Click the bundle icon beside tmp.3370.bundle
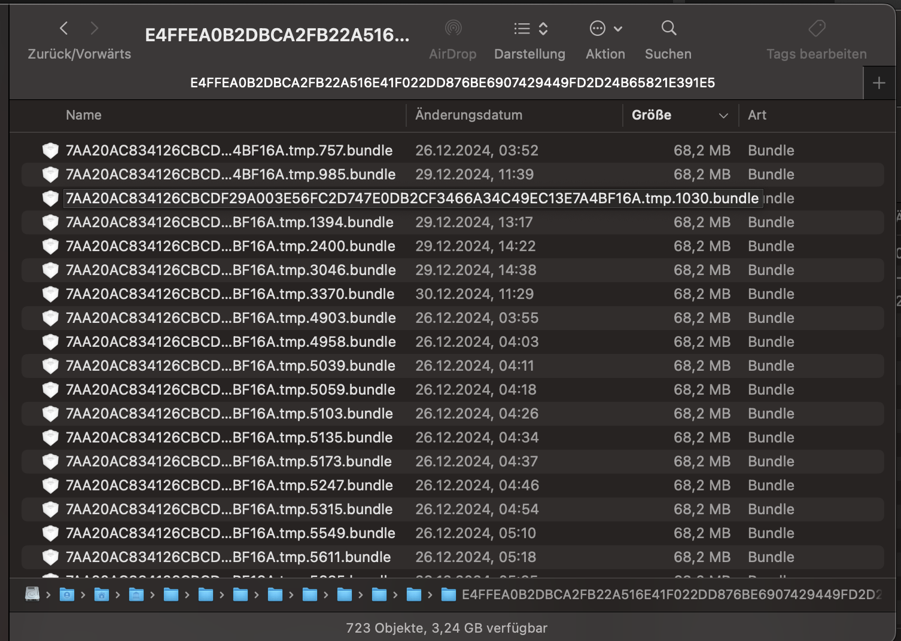 (x=50, y=294)
